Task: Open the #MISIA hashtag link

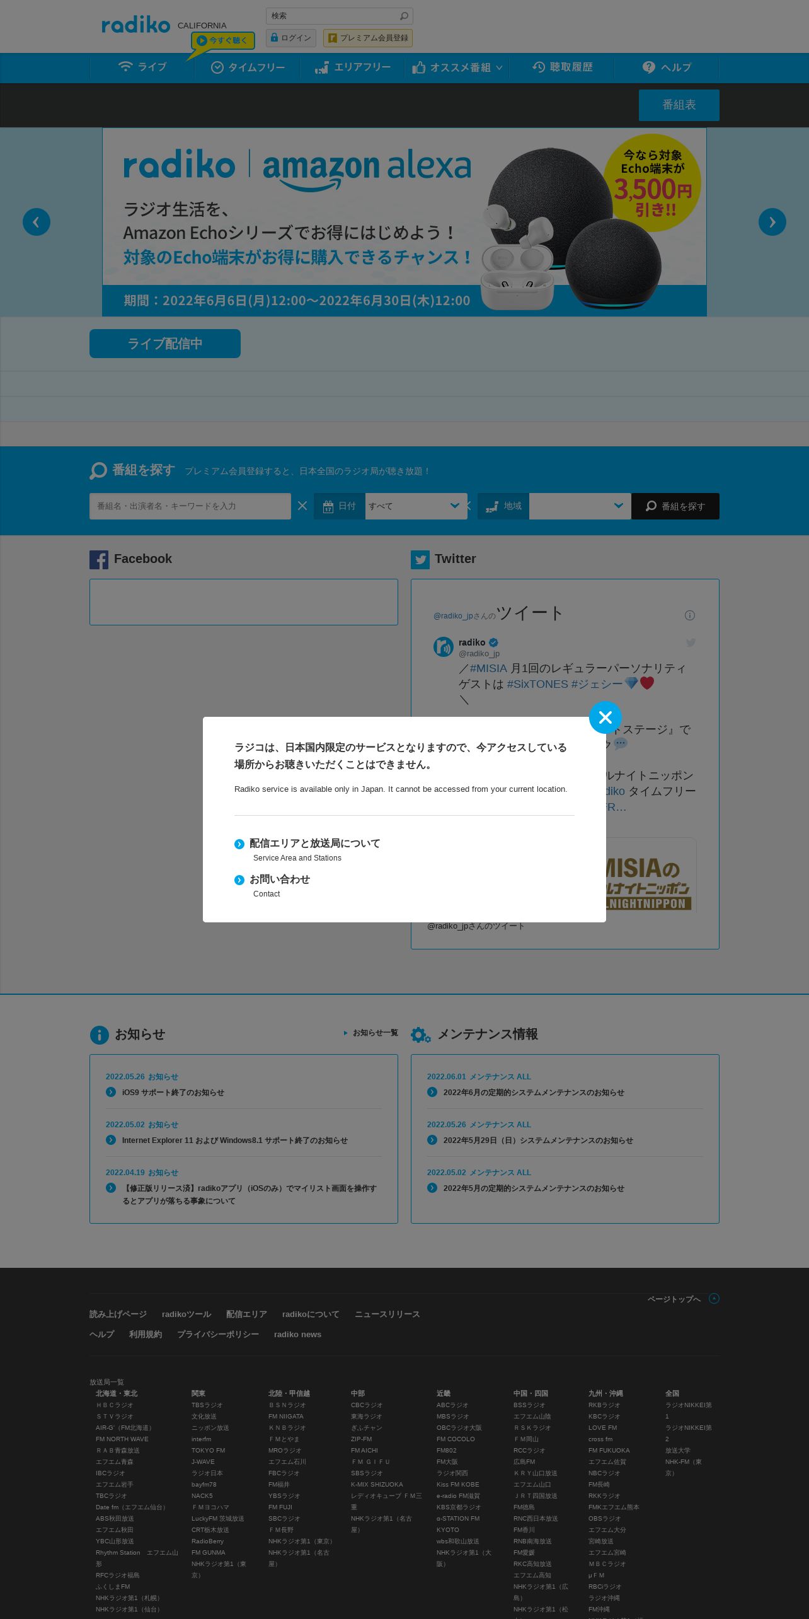Action: [x=488, y=668]
